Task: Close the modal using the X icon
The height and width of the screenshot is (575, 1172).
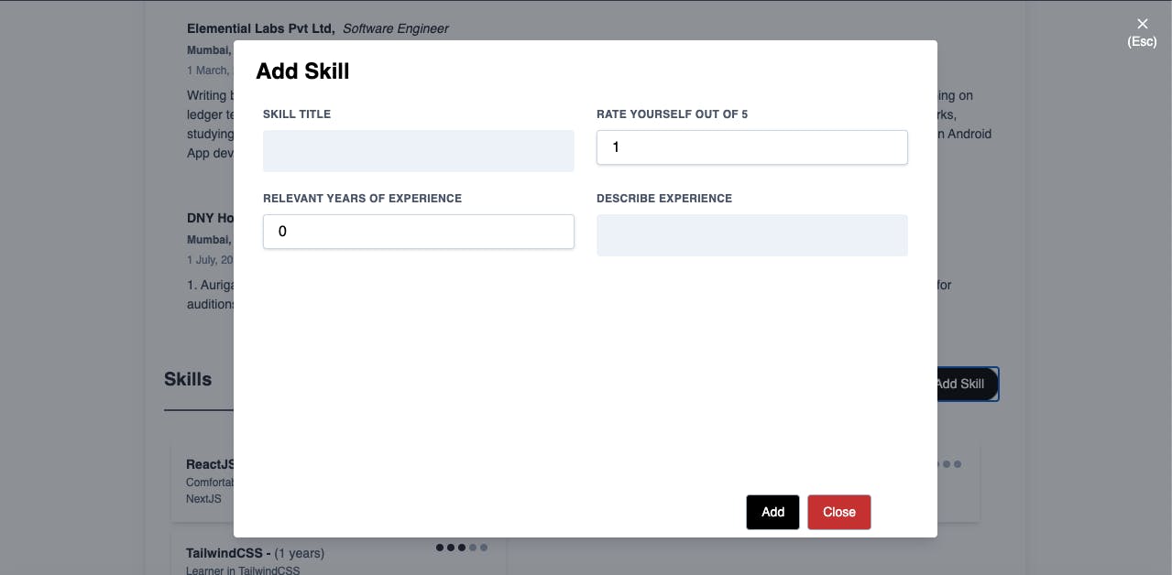Action: [x=1142, y=24]
